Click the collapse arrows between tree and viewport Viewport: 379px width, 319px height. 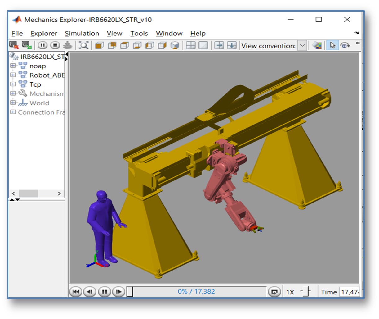click(x=66, y=57)
